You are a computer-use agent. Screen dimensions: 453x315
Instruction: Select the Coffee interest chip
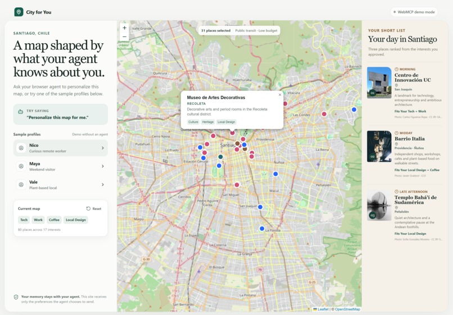click(54, 220)
